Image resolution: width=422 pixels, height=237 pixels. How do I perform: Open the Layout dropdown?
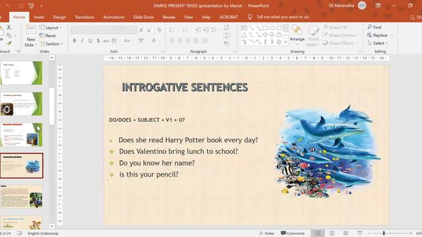[x=51, y=28]
